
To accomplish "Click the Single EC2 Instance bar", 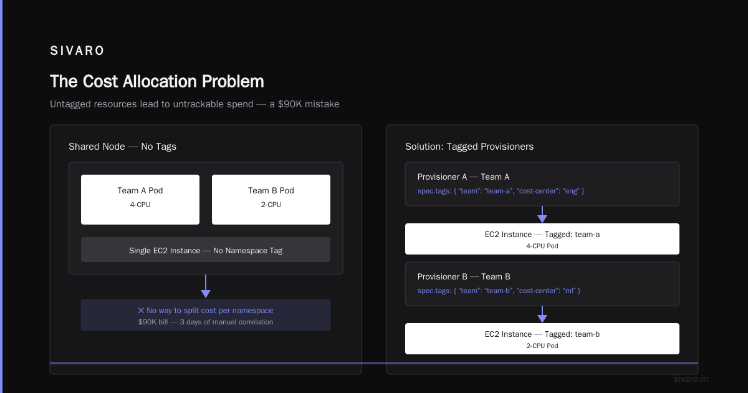I will 206,250.
